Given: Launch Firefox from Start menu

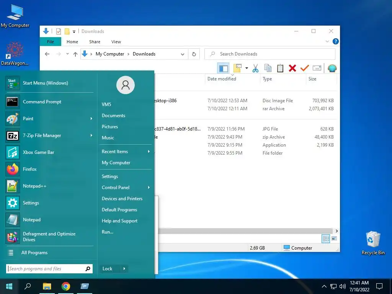Looking at the screenshot, I should click(49, 169).
